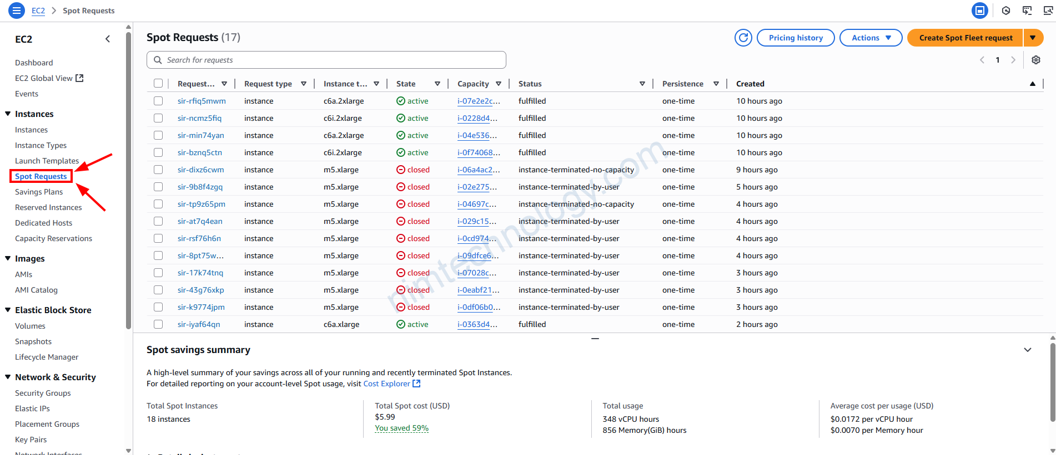Check the box for sir-iyaf64qn request
The image size is (1056, 455).
(158, 324)
